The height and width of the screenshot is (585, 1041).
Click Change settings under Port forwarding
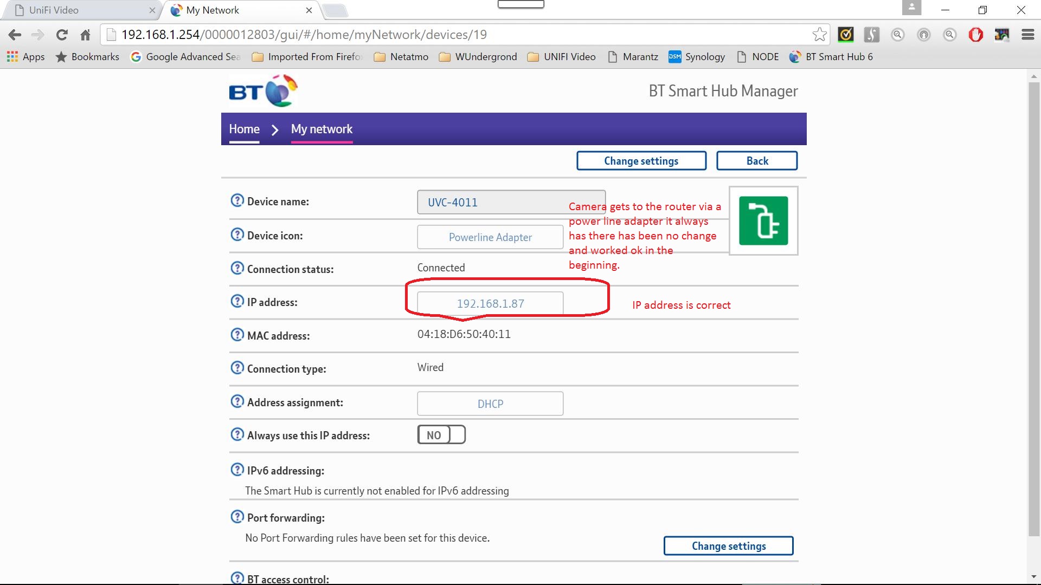729,546
